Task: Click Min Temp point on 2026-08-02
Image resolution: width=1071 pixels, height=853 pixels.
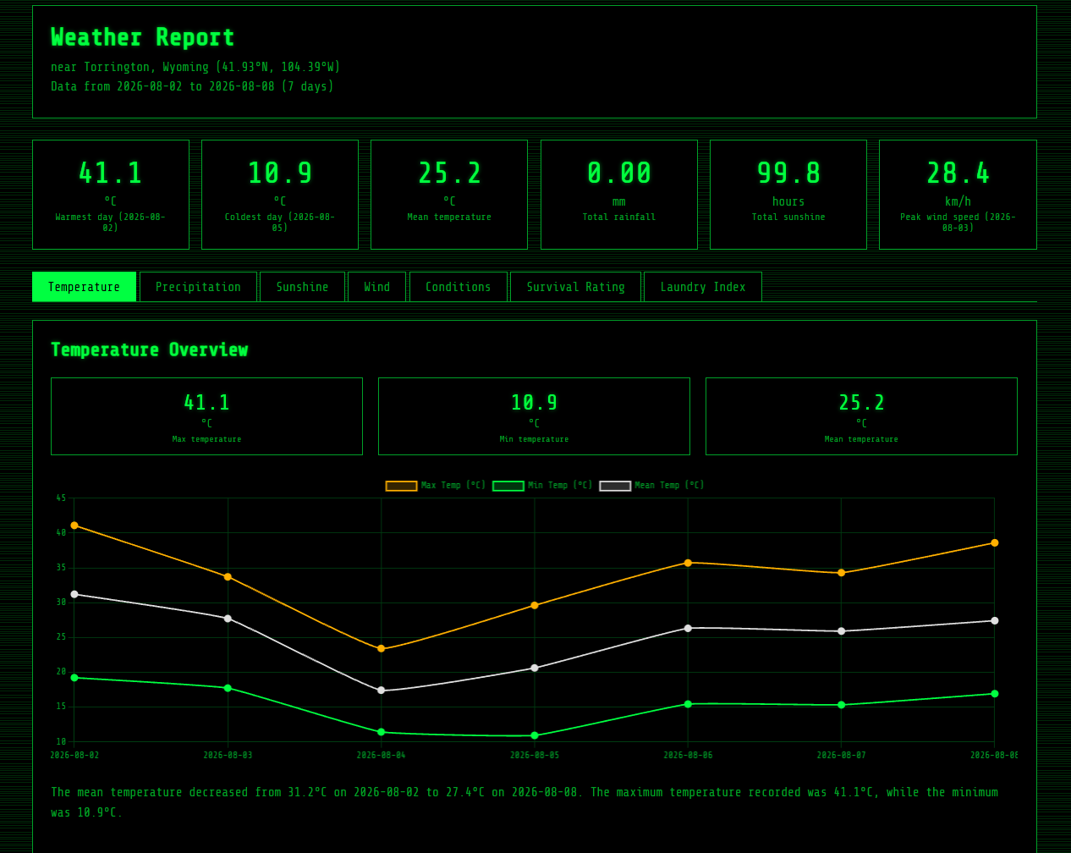Action: (74, 678)
